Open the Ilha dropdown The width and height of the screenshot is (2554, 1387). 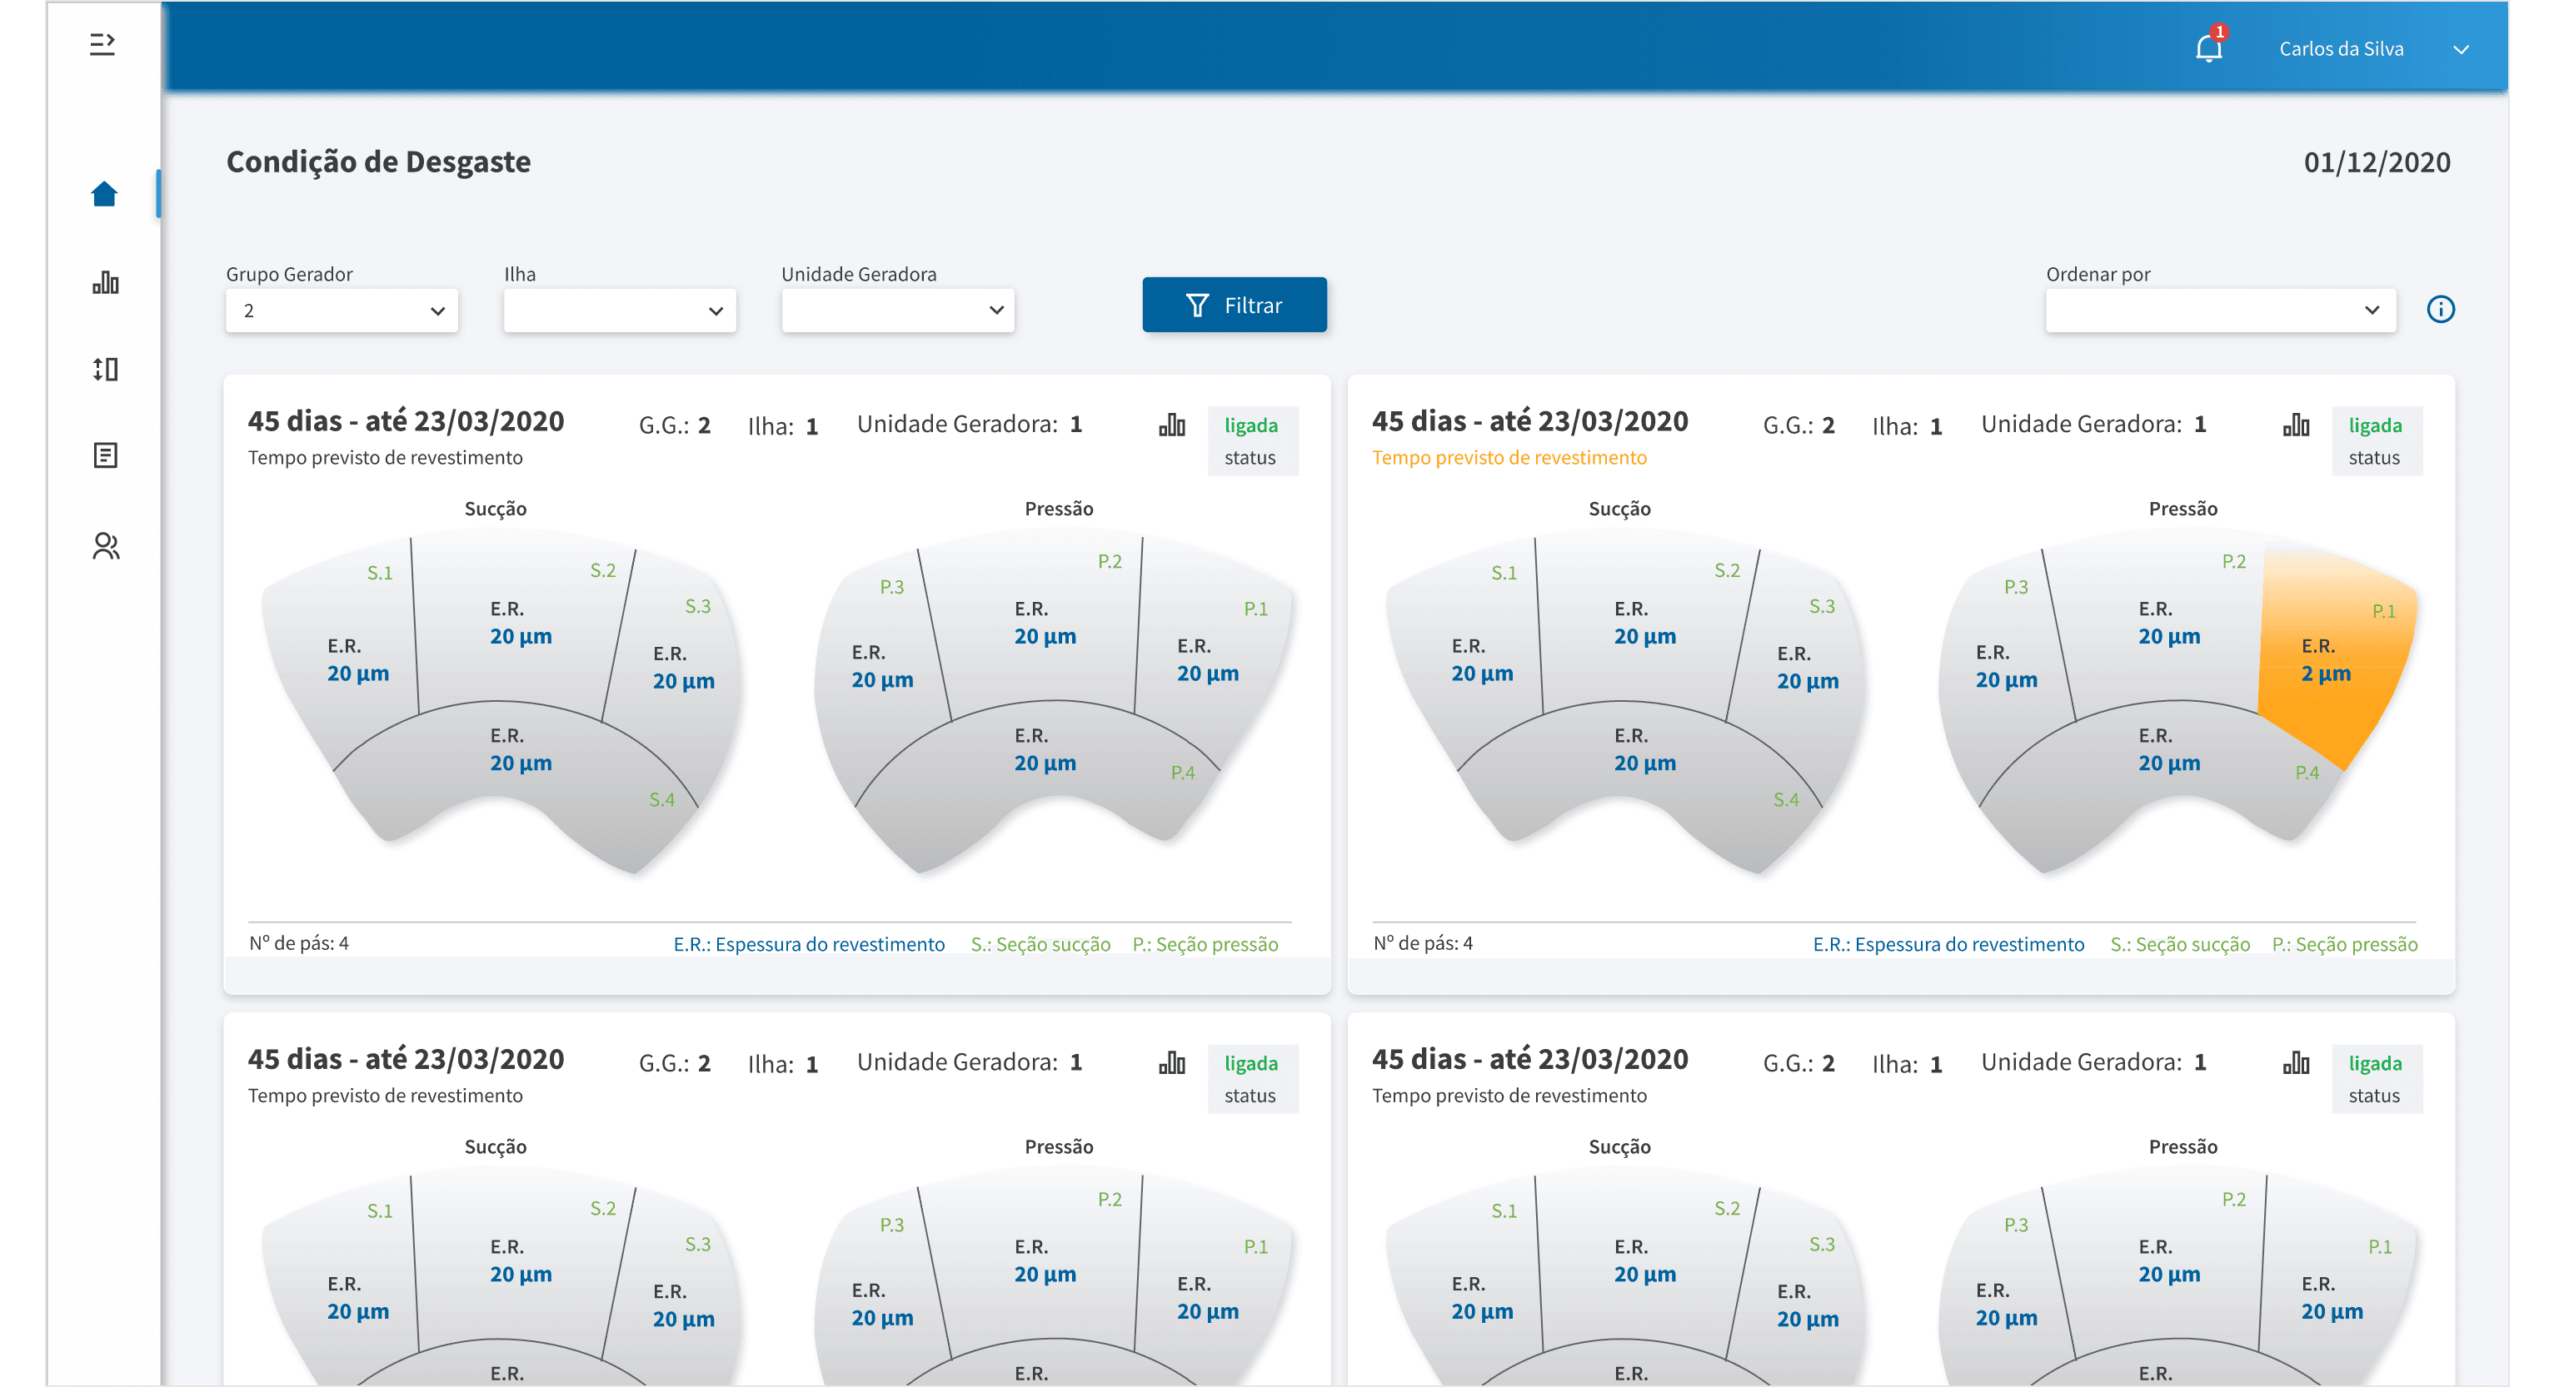pos(620,311)
